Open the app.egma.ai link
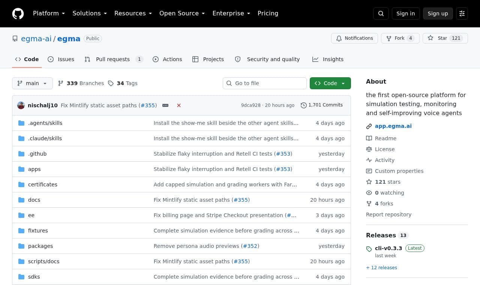The image size is (480, 285). (393, 126)
